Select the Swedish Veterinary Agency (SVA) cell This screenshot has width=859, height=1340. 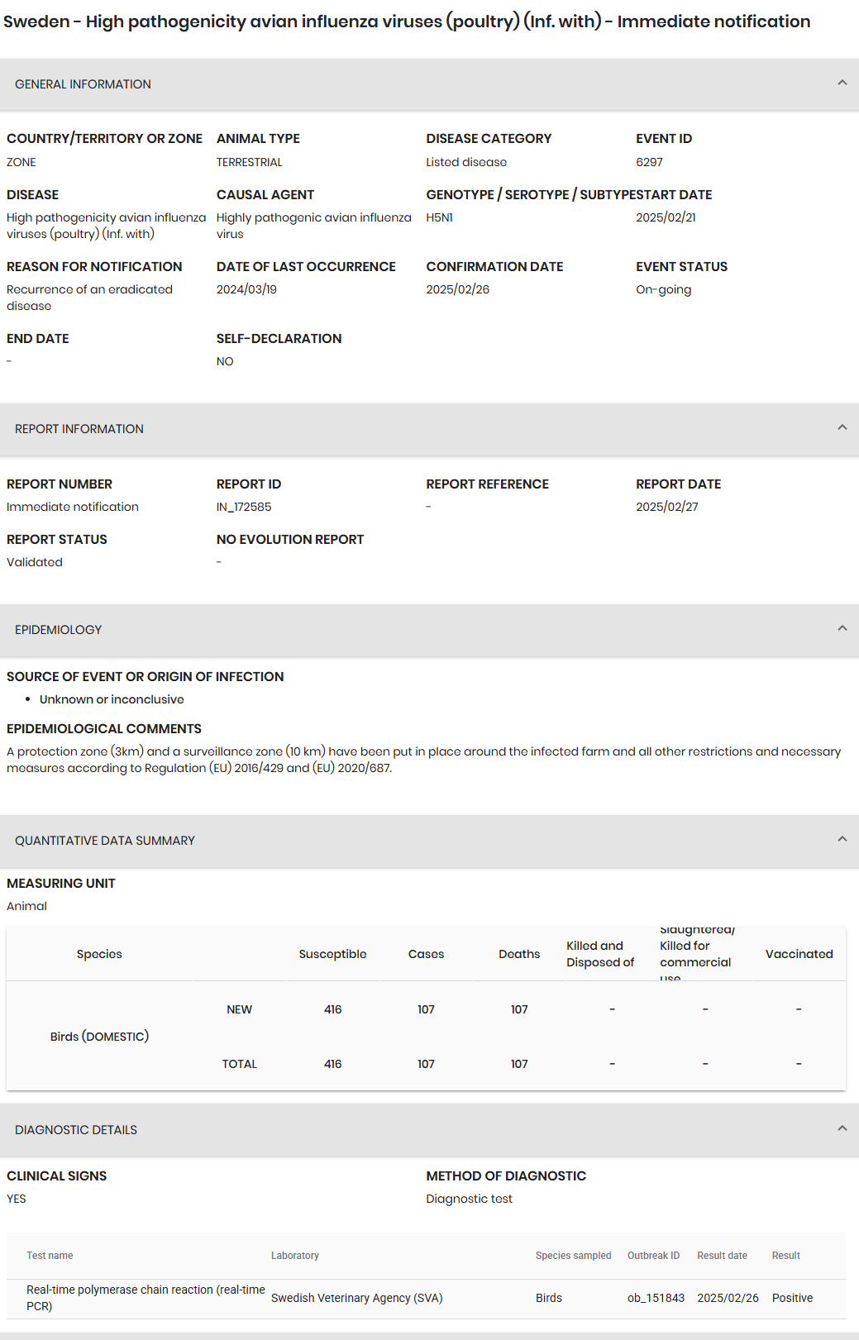[357, 1298]
